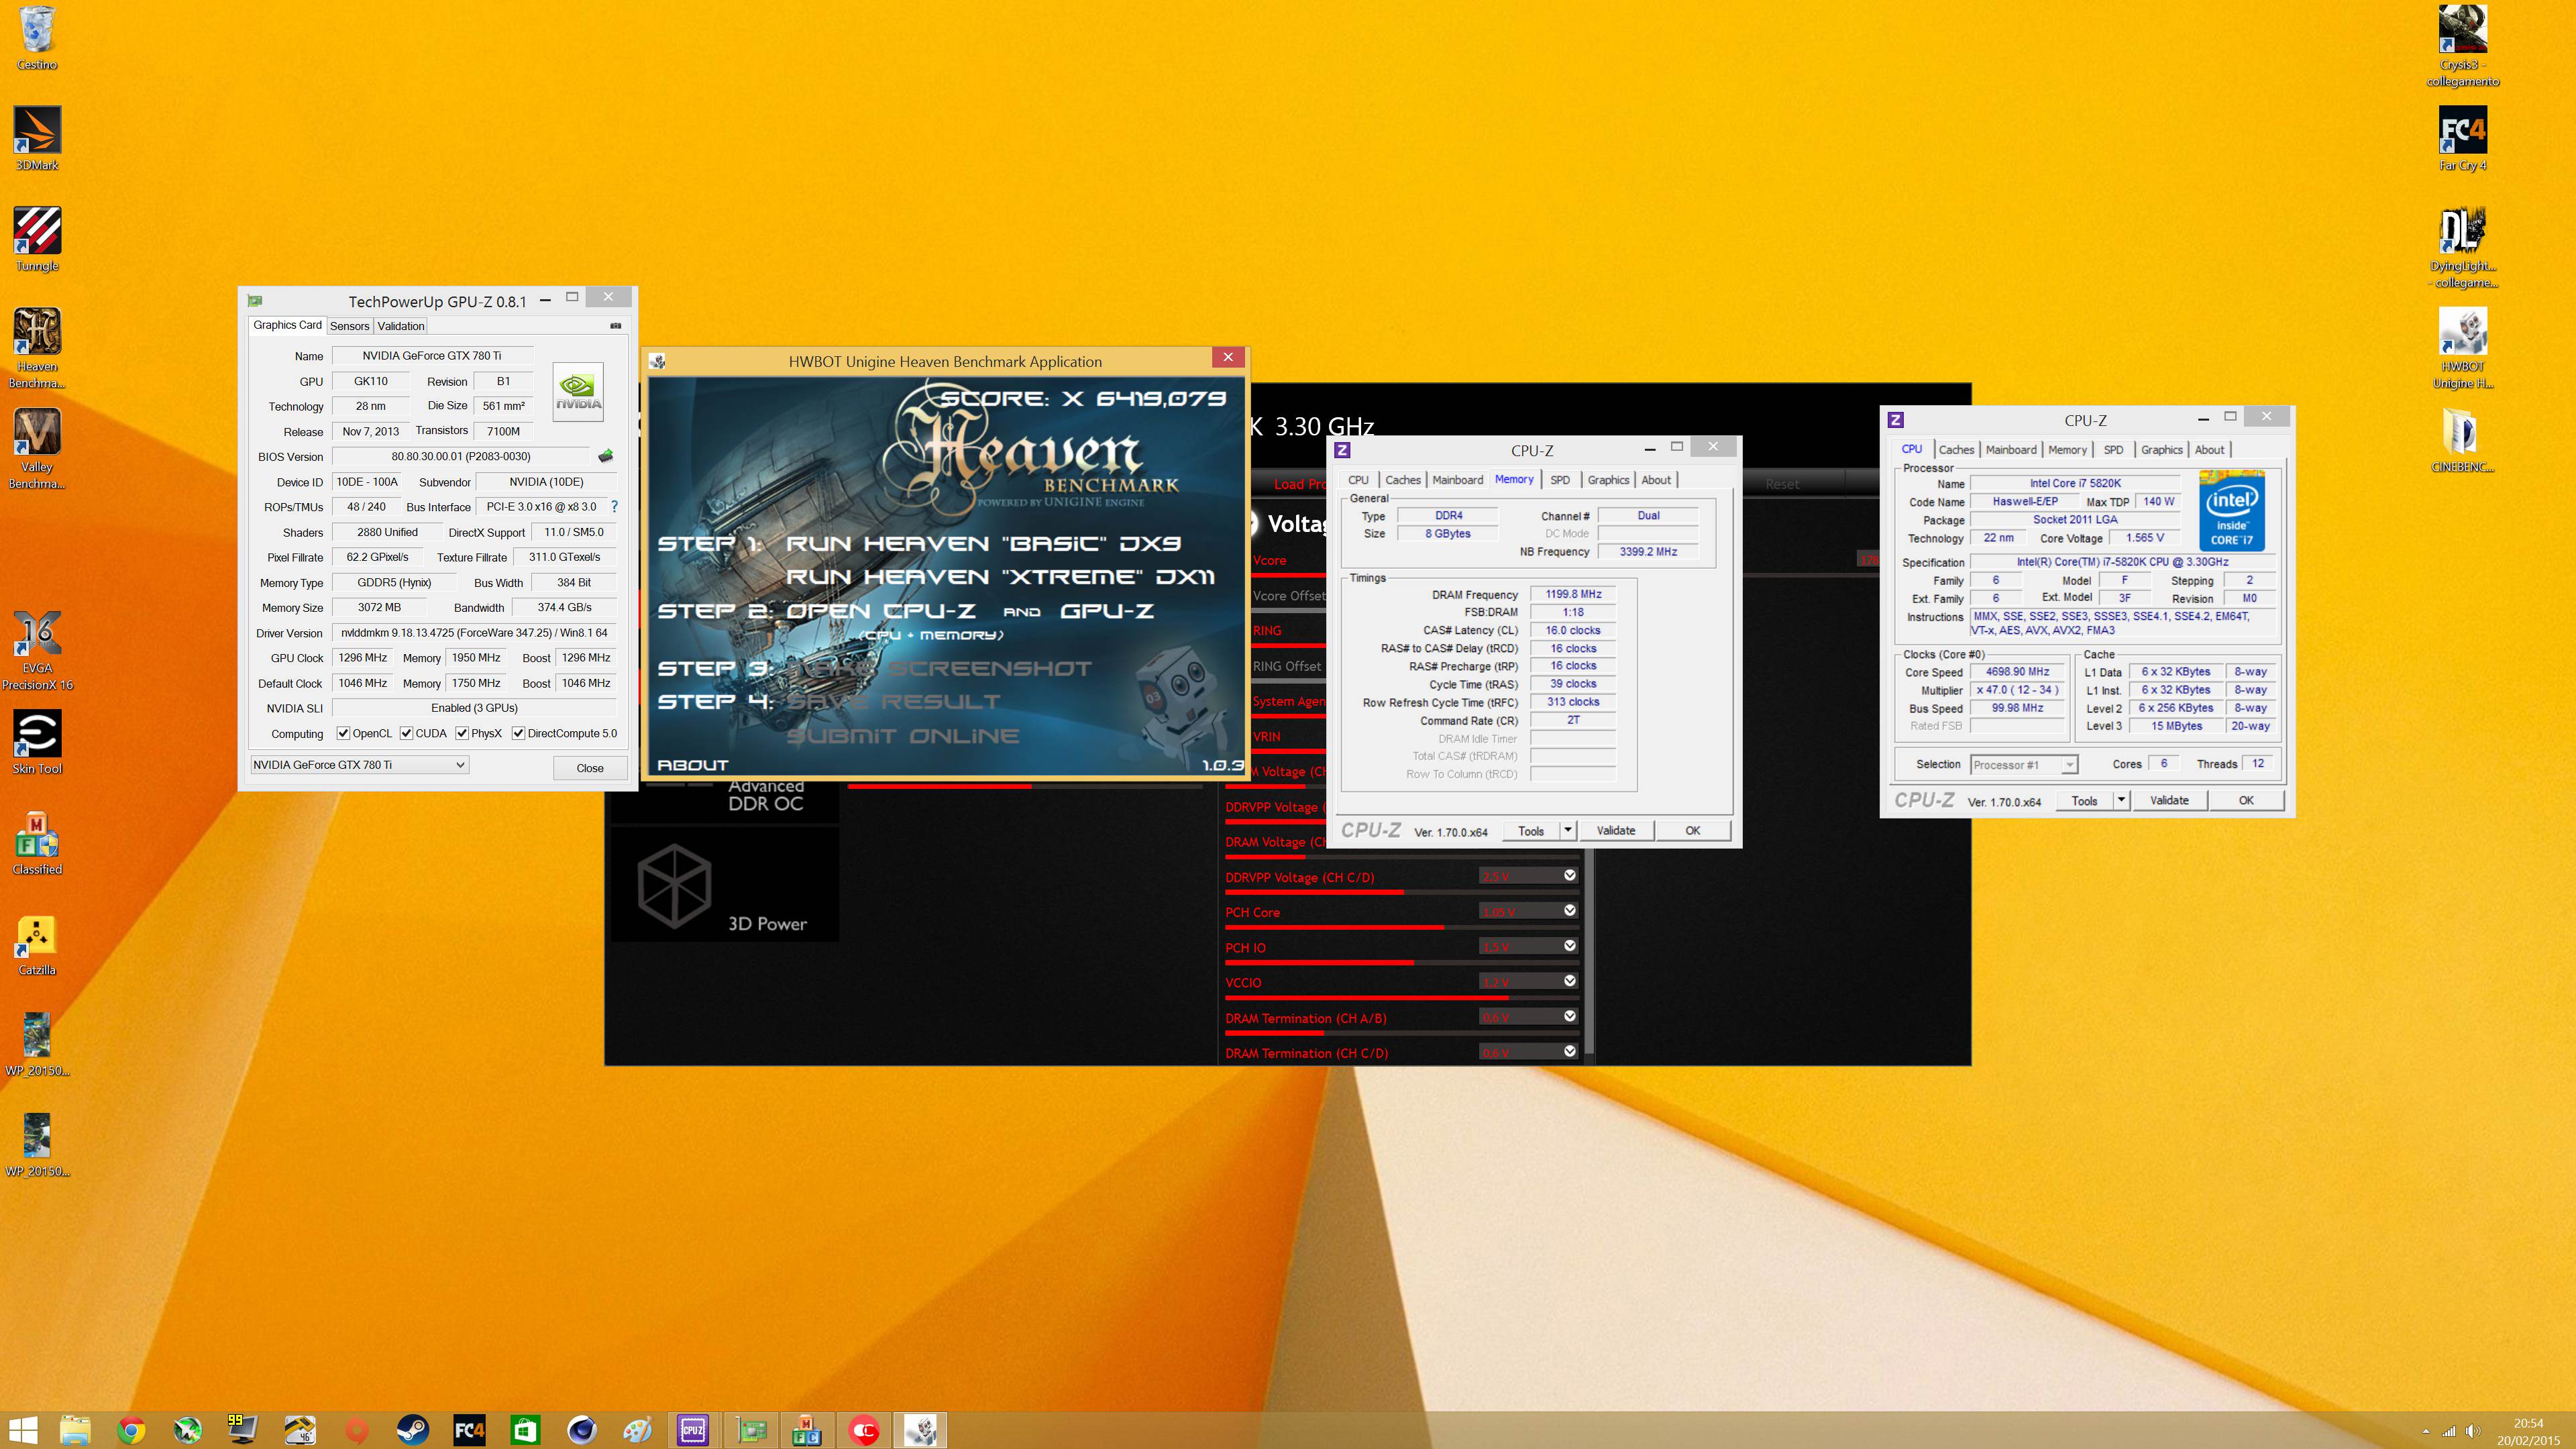Click OK in the right CPU-Z window
The height and width of the screenshot is (1449, 2576).
coord(2245,800)
